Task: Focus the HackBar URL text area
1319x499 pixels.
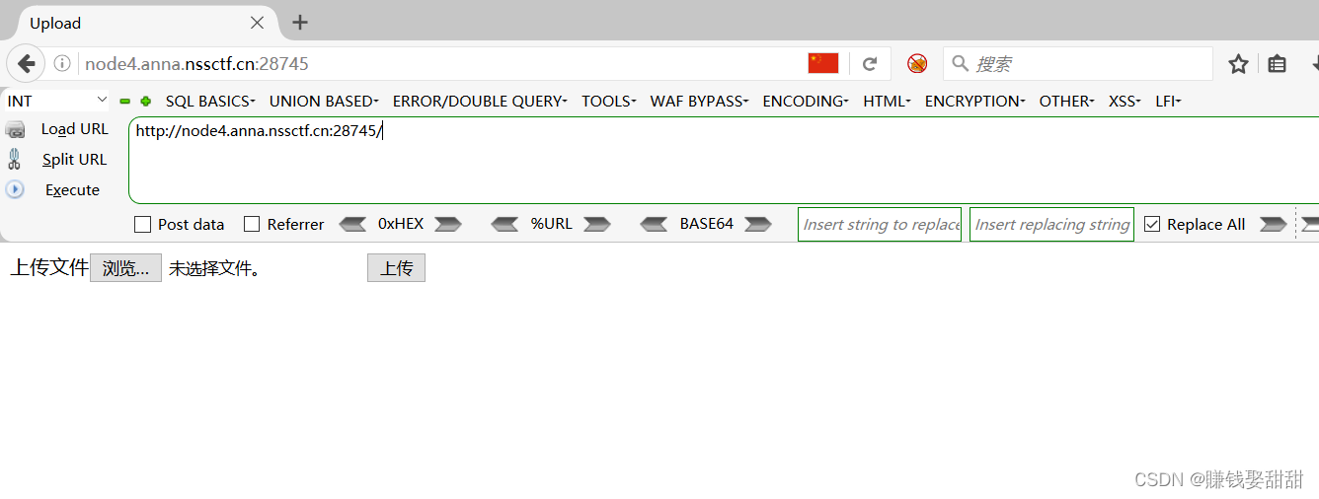Action: 724,160
